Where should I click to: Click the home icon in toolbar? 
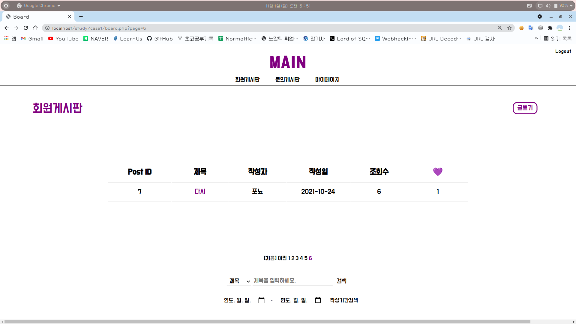tap(35, 28)
